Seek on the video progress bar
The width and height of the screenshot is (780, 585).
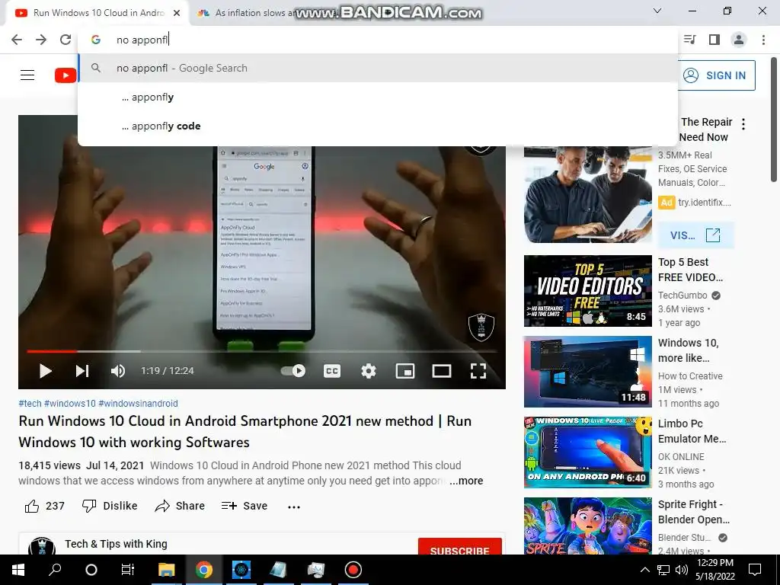click(x=262, y=351)
